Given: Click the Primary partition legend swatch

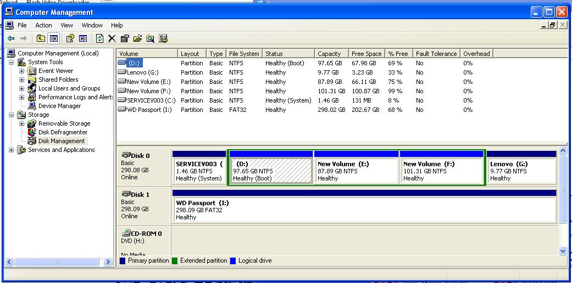Looking at the screenshot, I should tap(123, 261).
